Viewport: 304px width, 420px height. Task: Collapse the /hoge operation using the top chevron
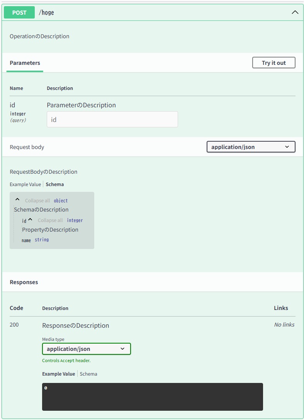tap(295, 12)
